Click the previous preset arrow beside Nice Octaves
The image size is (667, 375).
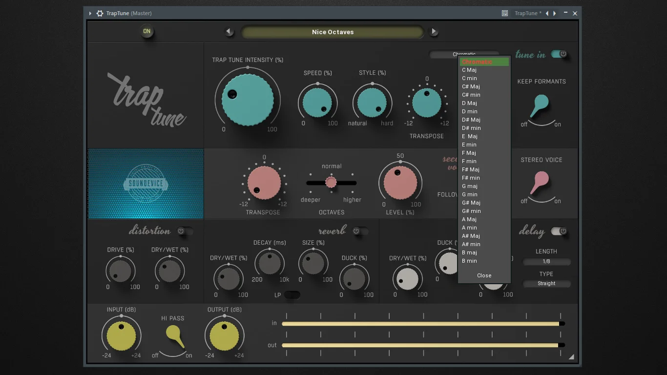(229, 32)
